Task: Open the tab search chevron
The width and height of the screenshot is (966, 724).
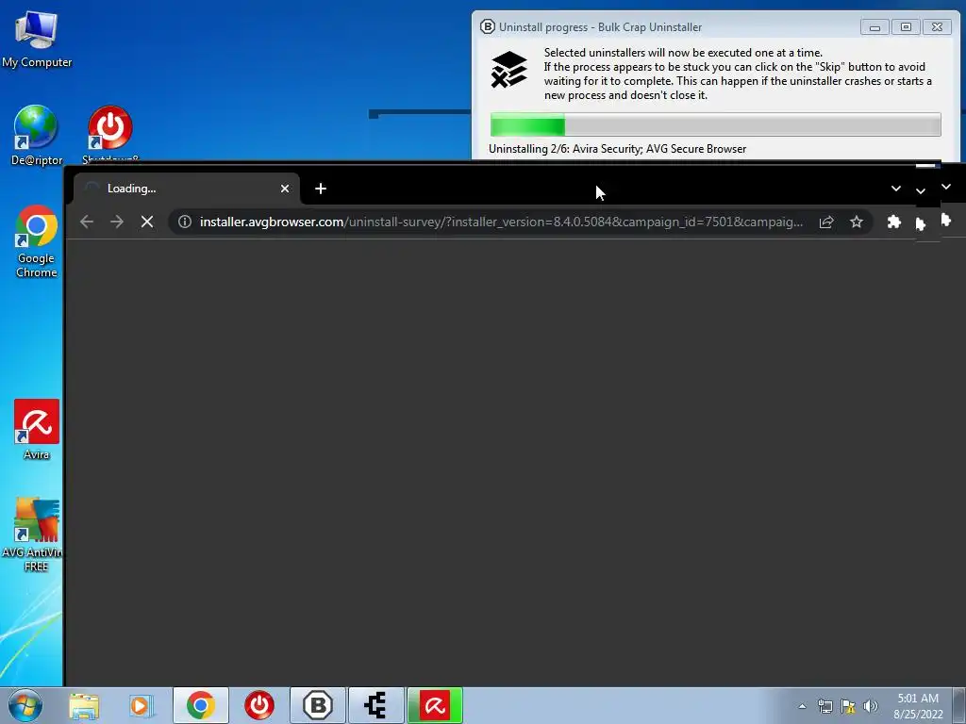Action: pos(896,189)
